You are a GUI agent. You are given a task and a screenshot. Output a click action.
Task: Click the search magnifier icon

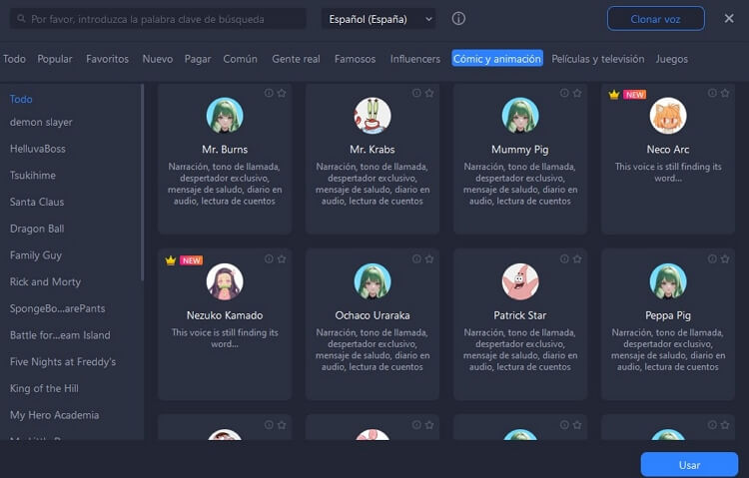coord(21,19)
